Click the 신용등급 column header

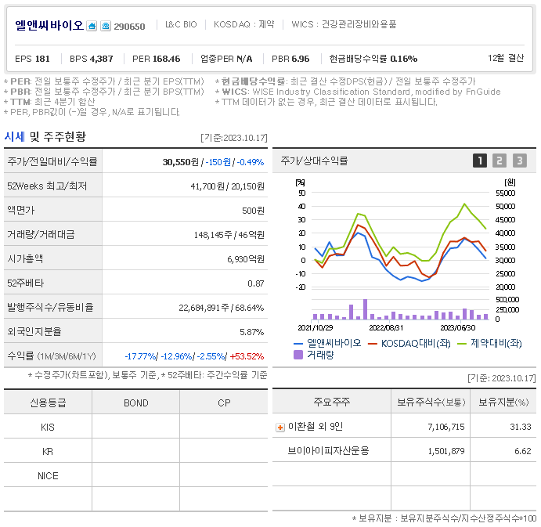tap(48, 402)
